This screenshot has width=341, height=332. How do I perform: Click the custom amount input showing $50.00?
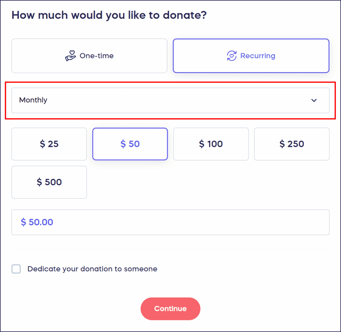point(170,222)
